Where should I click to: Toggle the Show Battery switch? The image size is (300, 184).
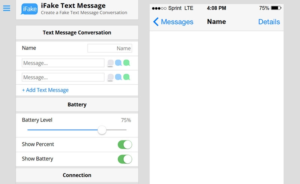point(125,159)
